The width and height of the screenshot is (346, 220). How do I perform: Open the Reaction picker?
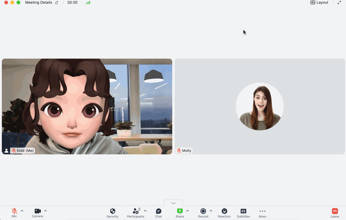[224, 213]
